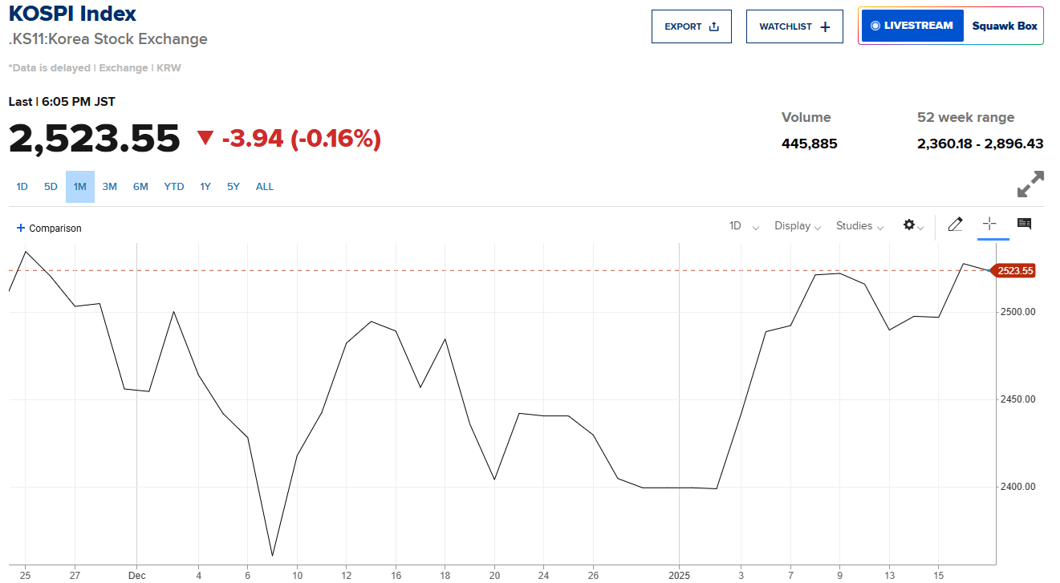1060x583 pixels.
Task: Click the KOSPI Index title
Action: pos(72,14)
